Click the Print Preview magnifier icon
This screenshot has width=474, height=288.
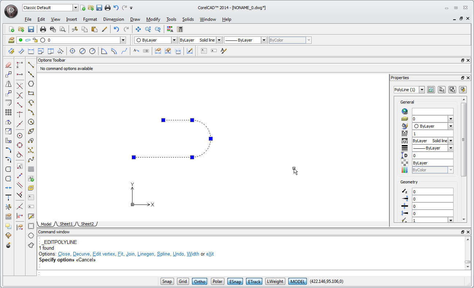63,29
